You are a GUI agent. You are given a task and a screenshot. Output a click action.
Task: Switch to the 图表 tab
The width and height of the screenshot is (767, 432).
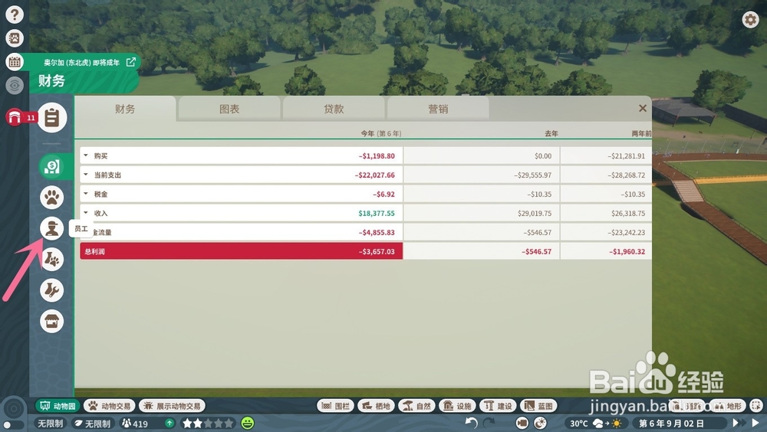click(x=229, y=109)
